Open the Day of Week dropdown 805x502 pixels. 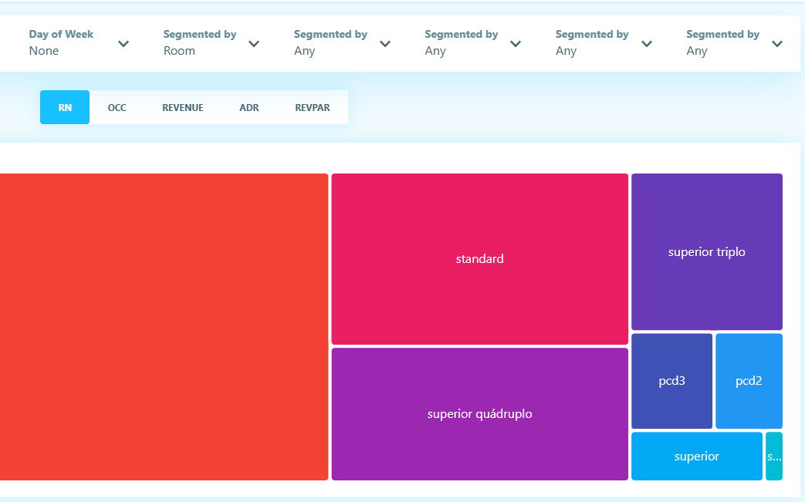tap(79, 43)
